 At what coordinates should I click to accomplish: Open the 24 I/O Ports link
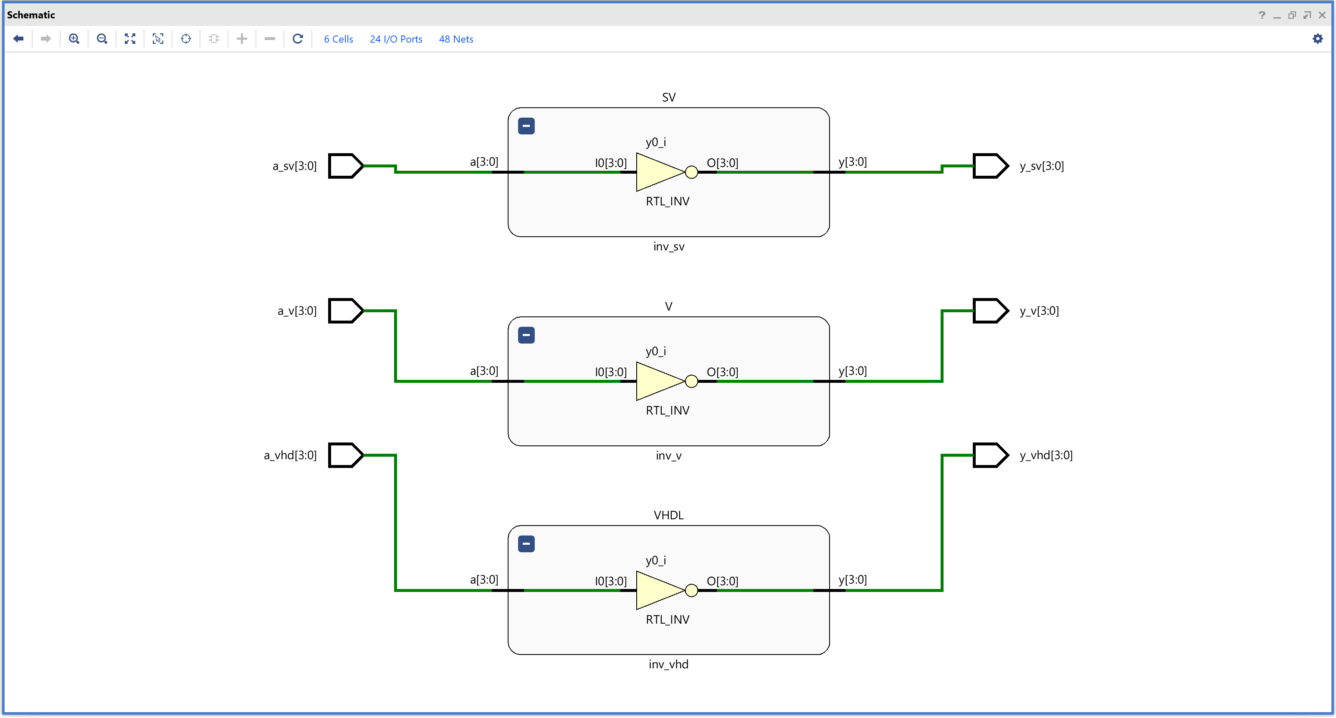pyautogui.click(x=396, y=39)
